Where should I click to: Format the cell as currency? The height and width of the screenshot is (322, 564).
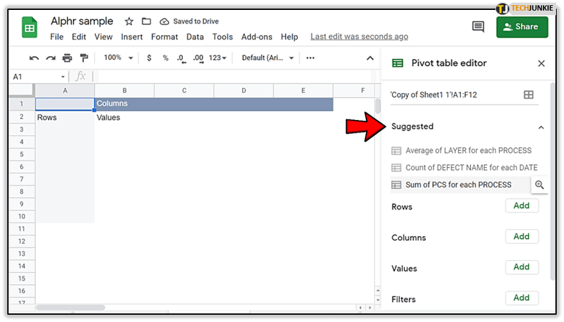pyautogui.click(x=149, y=58)
